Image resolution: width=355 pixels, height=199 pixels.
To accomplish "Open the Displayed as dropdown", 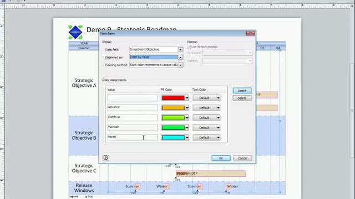I will click(180, 57).
